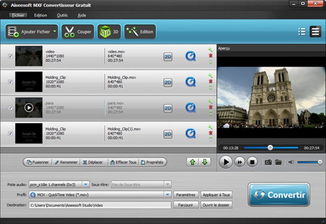
Task: Uncheck the first Molding_Clip checkbox
Action: tap(10, 82)
